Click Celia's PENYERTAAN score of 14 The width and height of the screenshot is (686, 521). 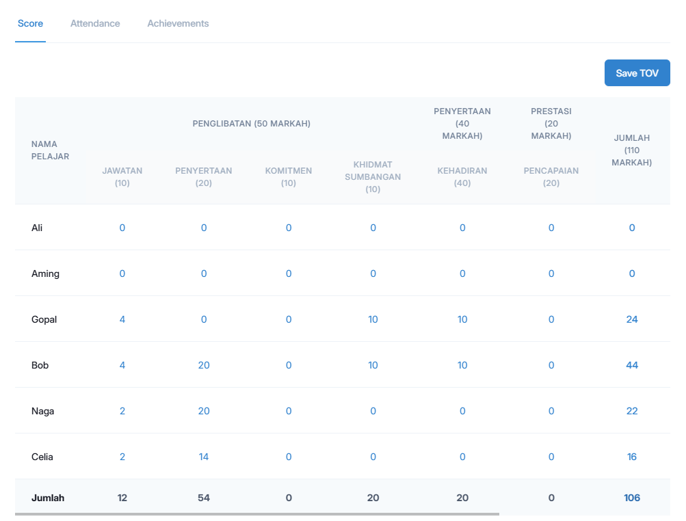click(x=203, y=457)
